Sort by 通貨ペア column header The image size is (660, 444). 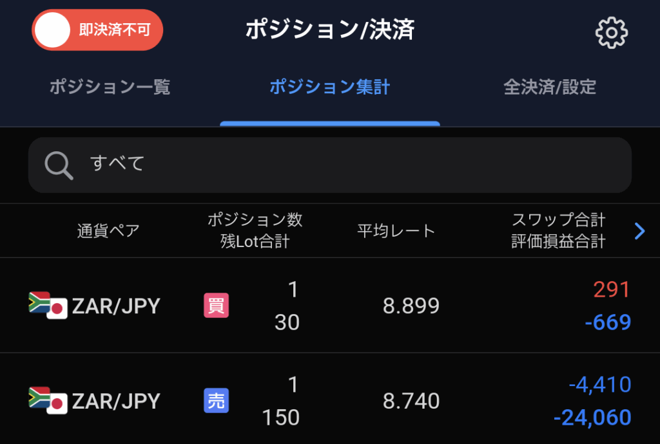tap(108, 231)
